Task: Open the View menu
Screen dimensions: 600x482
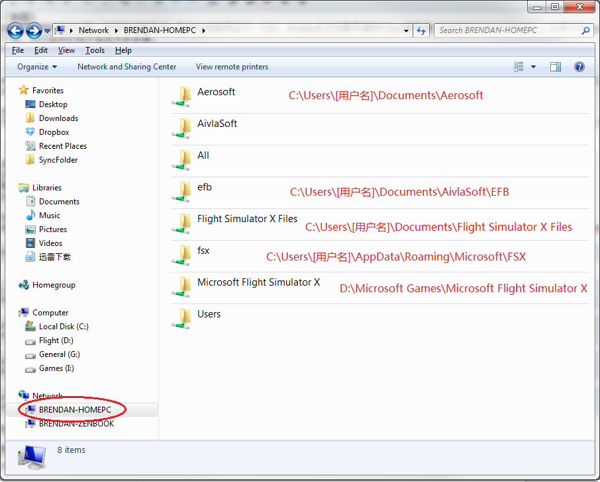Action: [66, 50]
